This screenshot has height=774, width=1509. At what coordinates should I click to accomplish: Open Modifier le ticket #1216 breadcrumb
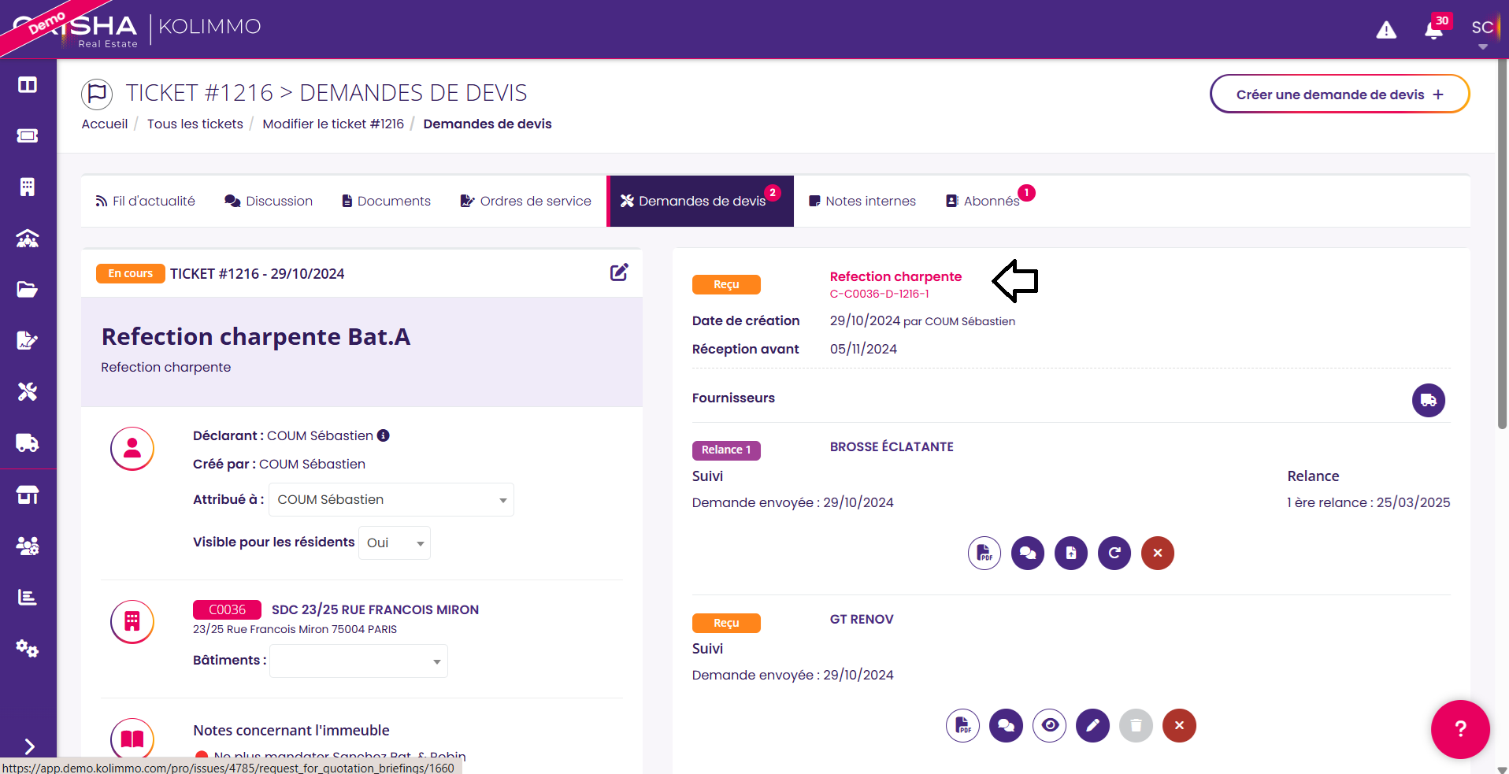pyautogui.click(x=333, y=124)
